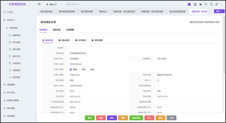The image size is (226, 123).
Task: Select the 学生 radio button
Action: [x=80, y=69]
